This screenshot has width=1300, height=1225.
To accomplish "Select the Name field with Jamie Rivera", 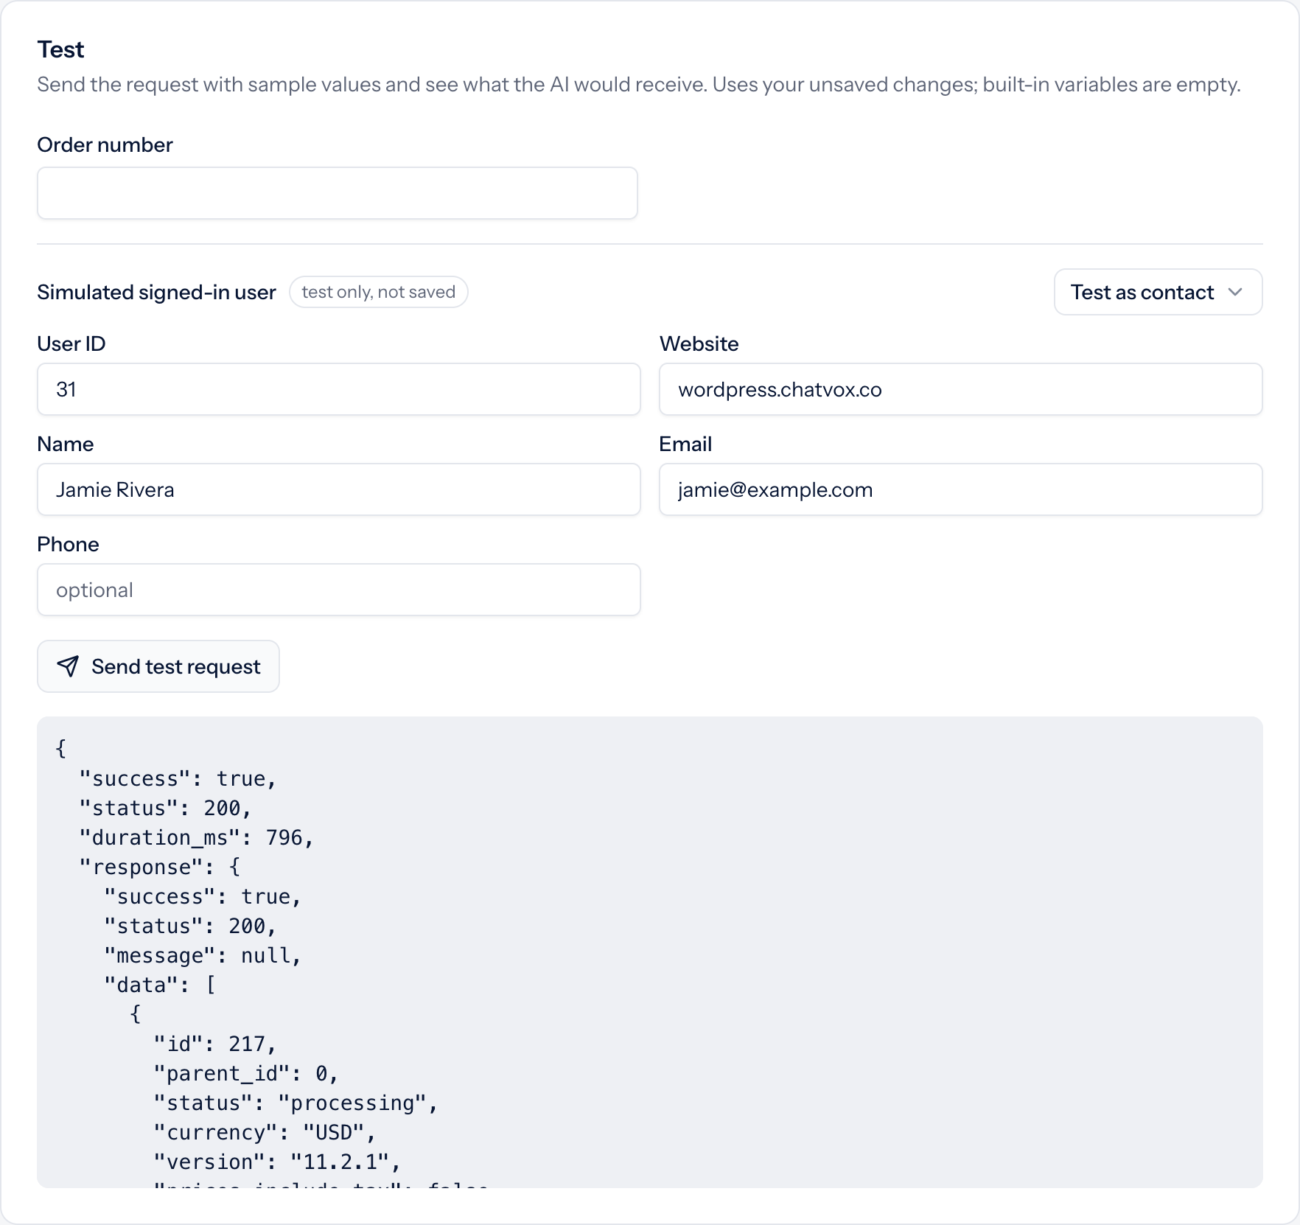I will pos(339,489).
